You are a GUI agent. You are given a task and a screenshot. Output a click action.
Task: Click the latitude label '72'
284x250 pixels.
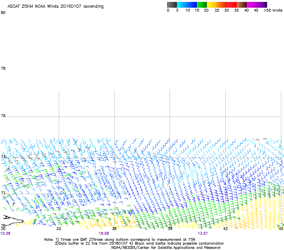point(3,193)
